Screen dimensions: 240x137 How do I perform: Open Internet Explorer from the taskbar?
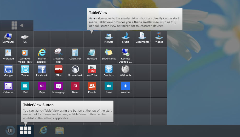tap(43, 130)
